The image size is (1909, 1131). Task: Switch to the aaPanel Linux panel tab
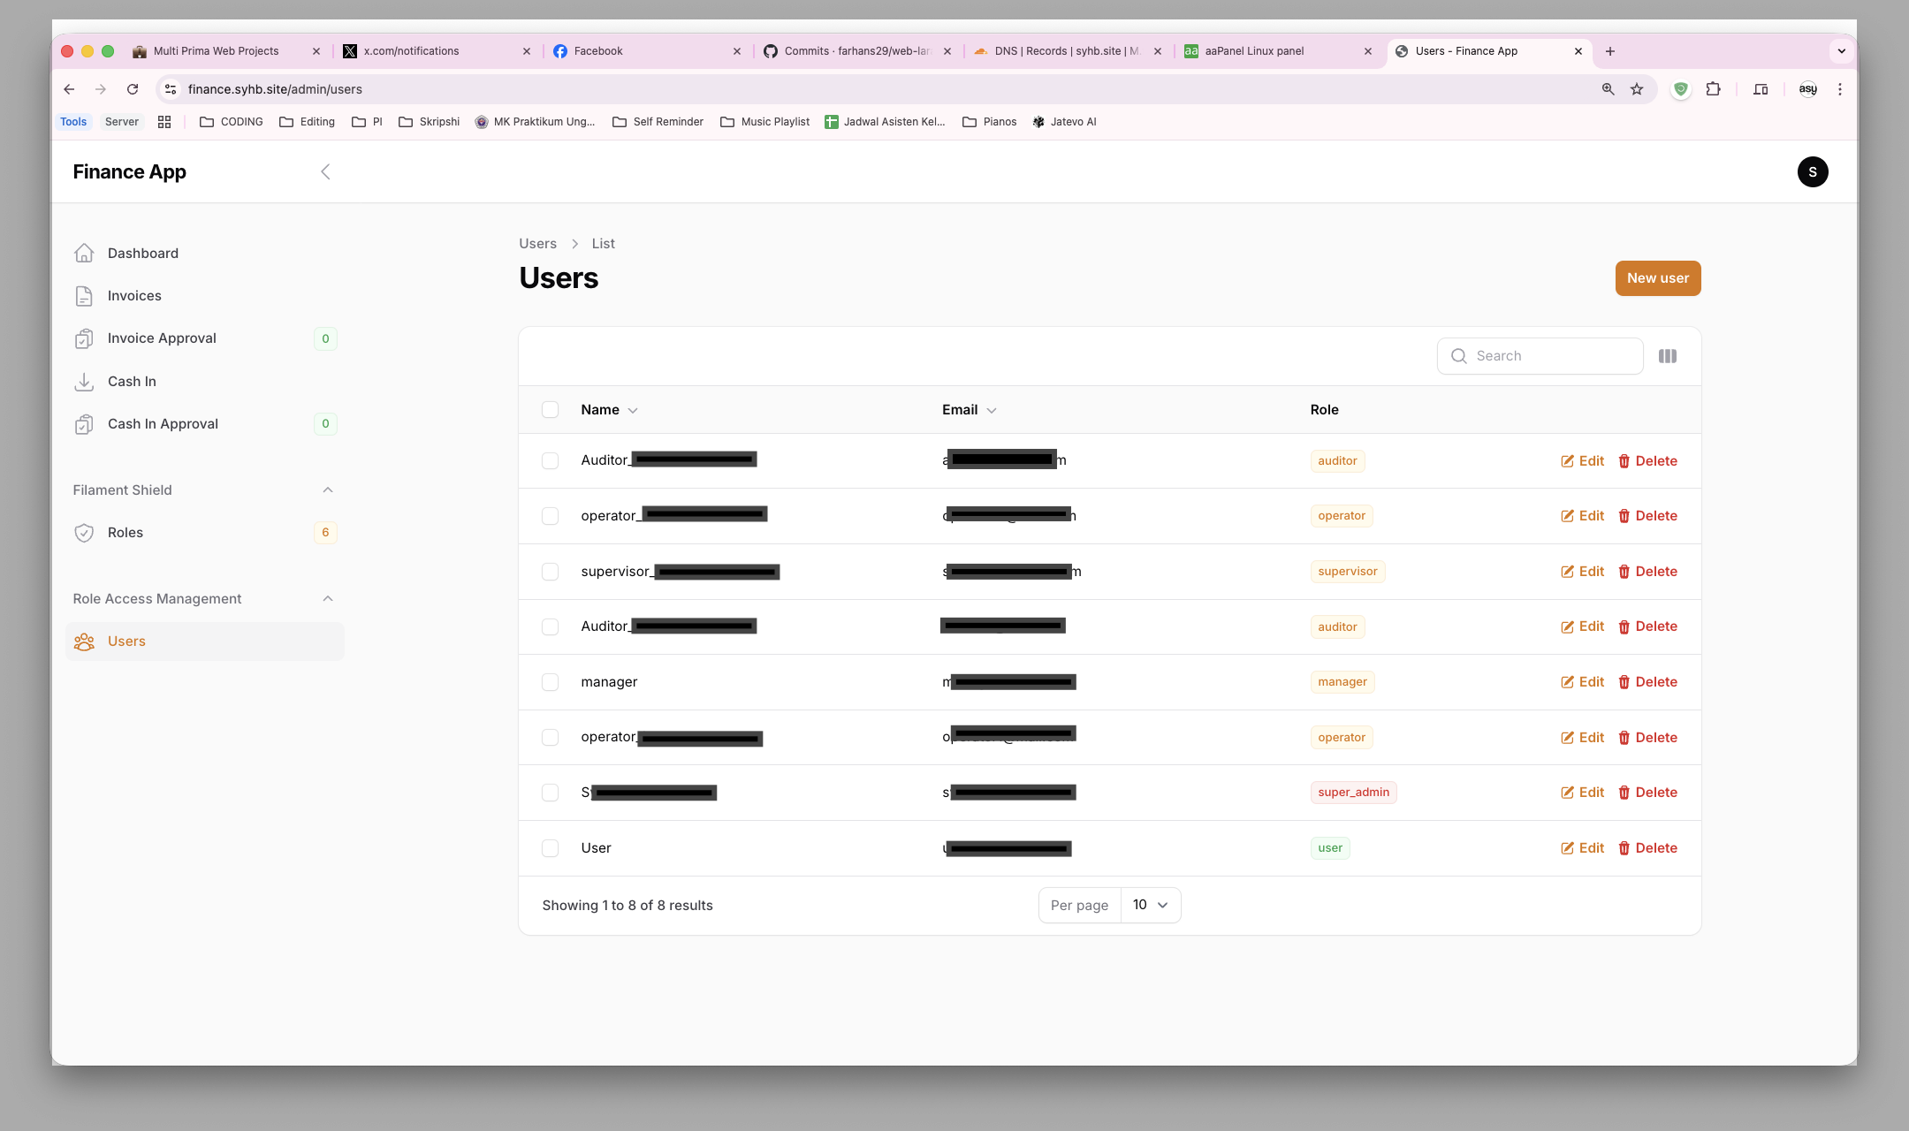click(x=1273, y=51)
